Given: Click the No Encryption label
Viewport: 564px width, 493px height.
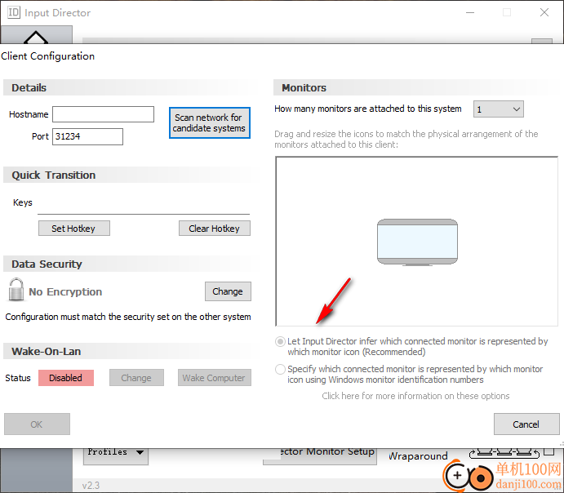Looking at the screenshot, I should coord(65,291).
